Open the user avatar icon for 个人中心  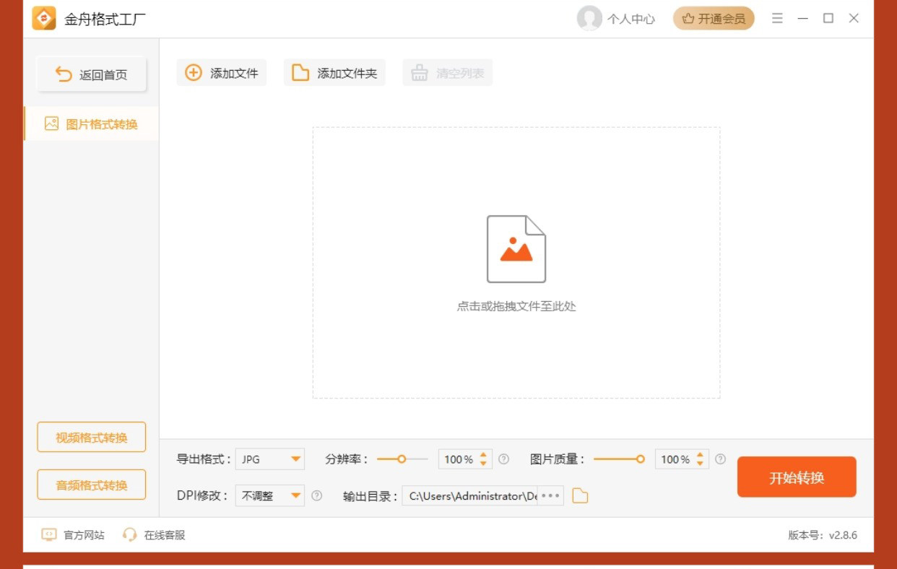click(x=589, y=18)
